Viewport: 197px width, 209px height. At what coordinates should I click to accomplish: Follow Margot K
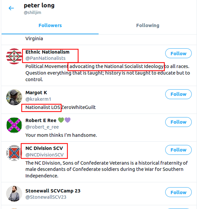point(178,94)
